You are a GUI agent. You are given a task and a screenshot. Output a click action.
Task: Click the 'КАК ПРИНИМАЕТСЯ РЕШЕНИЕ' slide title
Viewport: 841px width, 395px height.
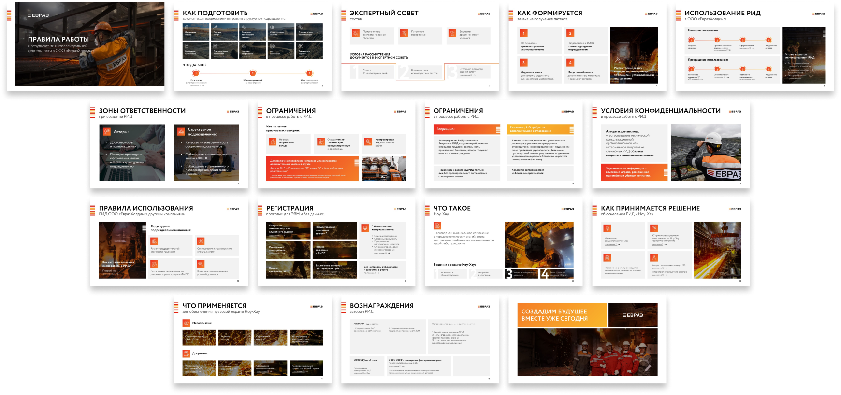pos(651,208)
